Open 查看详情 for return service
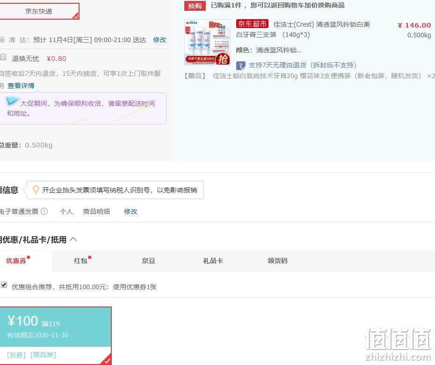This screenshot has height=365, width=435. 21,86
